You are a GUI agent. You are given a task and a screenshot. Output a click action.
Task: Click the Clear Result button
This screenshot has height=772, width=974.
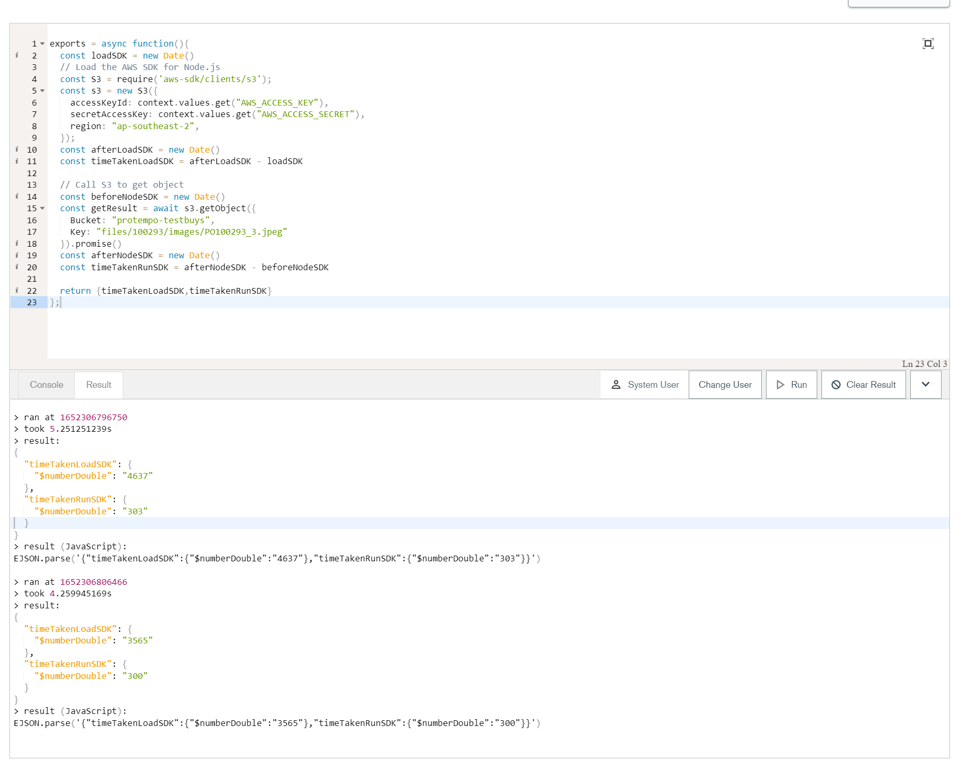coord(863,385)
